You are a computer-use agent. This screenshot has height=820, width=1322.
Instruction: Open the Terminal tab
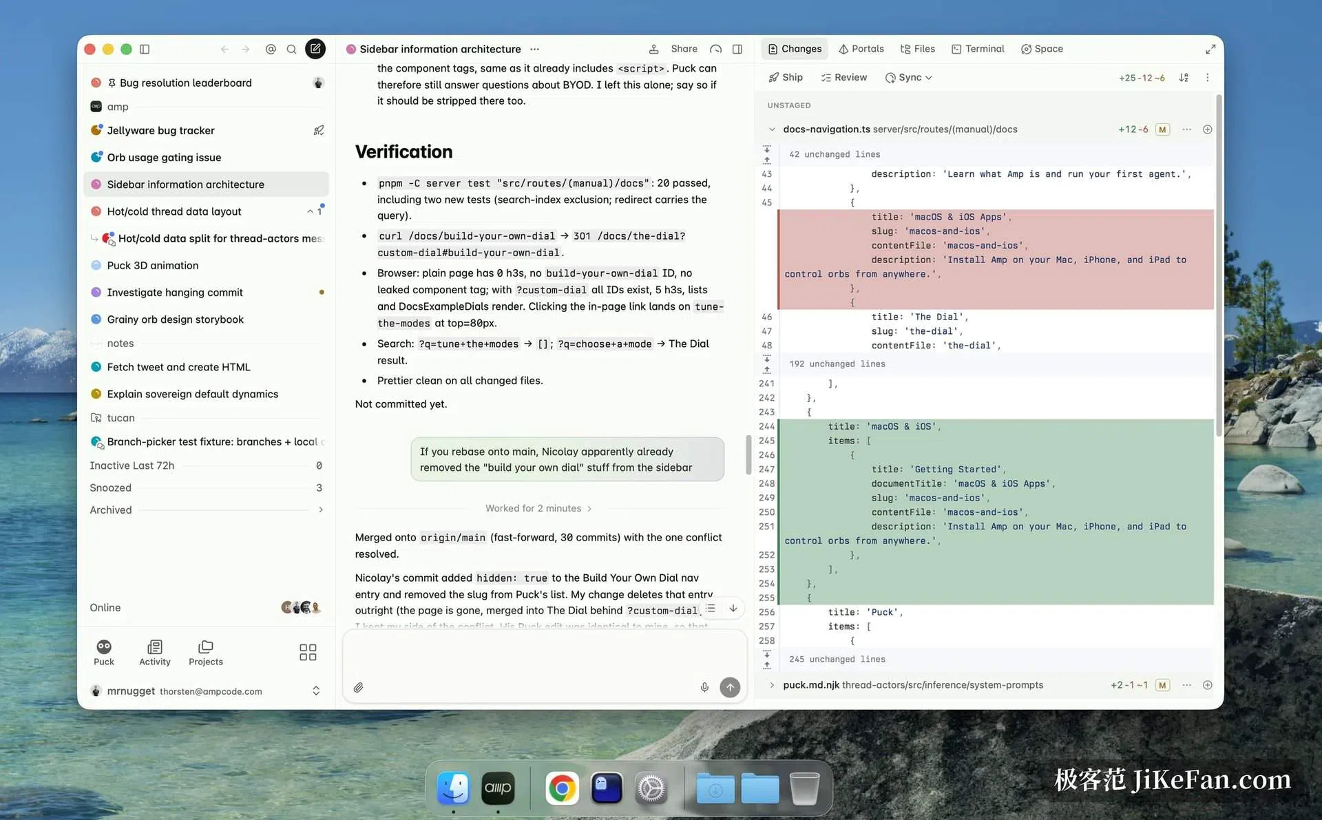tap(978, 49)
